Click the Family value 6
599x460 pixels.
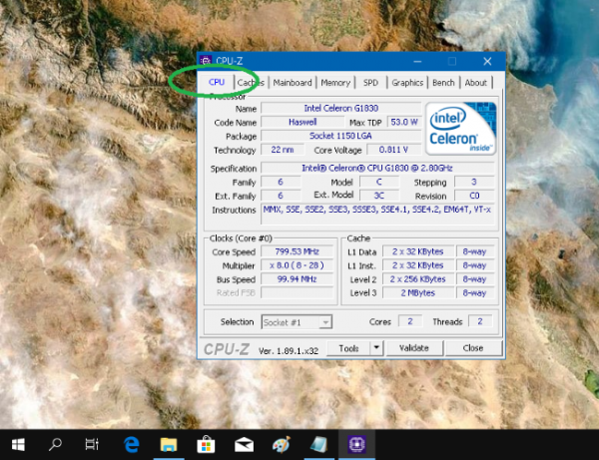pos(281,182)
